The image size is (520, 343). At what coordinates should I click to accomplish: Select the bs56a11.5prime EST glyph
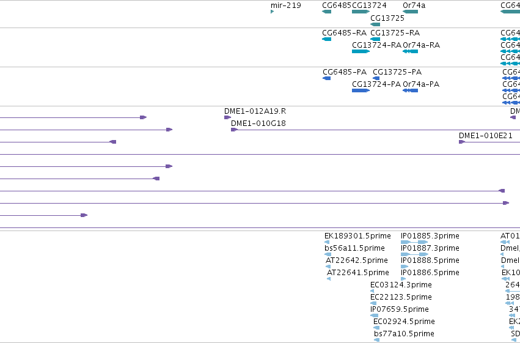click(328, 254)
